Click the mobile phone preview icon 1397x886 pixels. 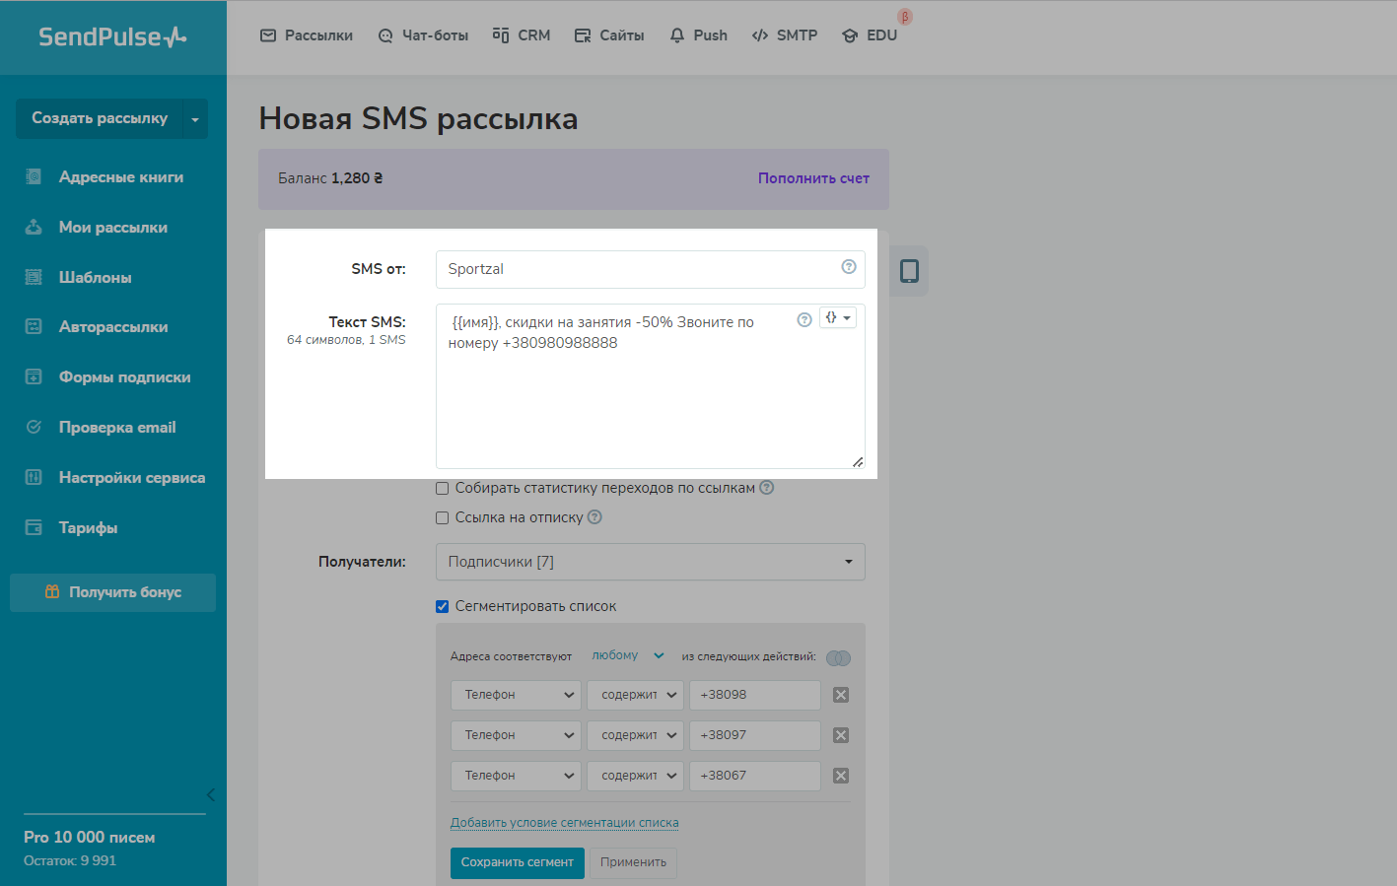point(909,271)
